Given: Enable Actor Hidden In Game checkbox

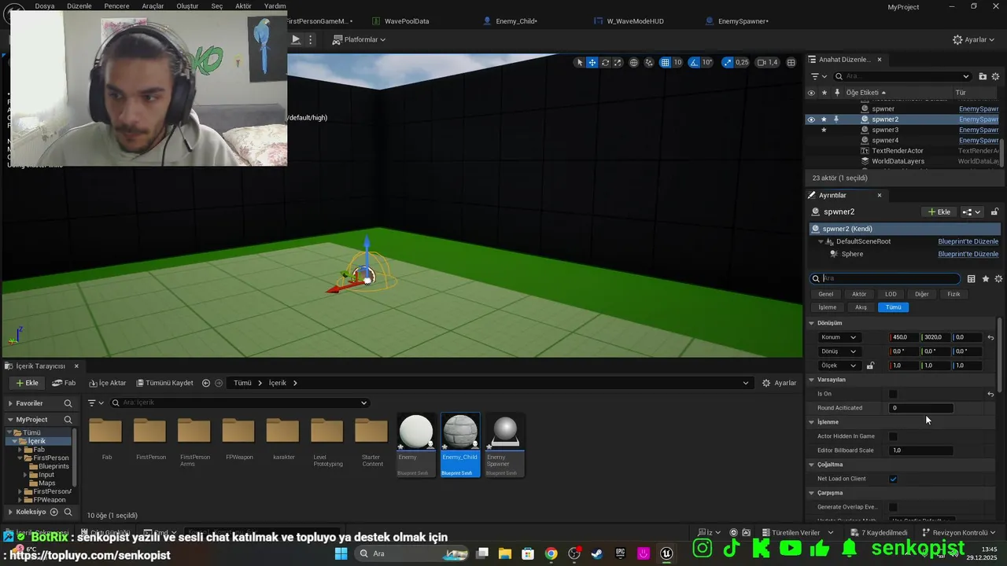Looking at the screenshot, I should 893,436.
